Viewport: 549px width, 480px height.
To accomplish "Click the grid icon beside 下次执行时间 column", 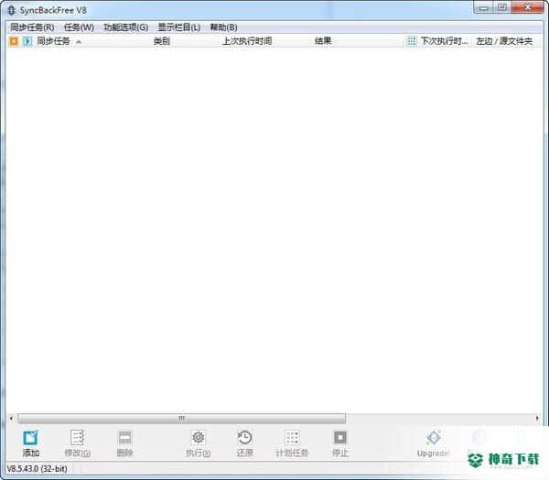I will (x=412, y=41).
